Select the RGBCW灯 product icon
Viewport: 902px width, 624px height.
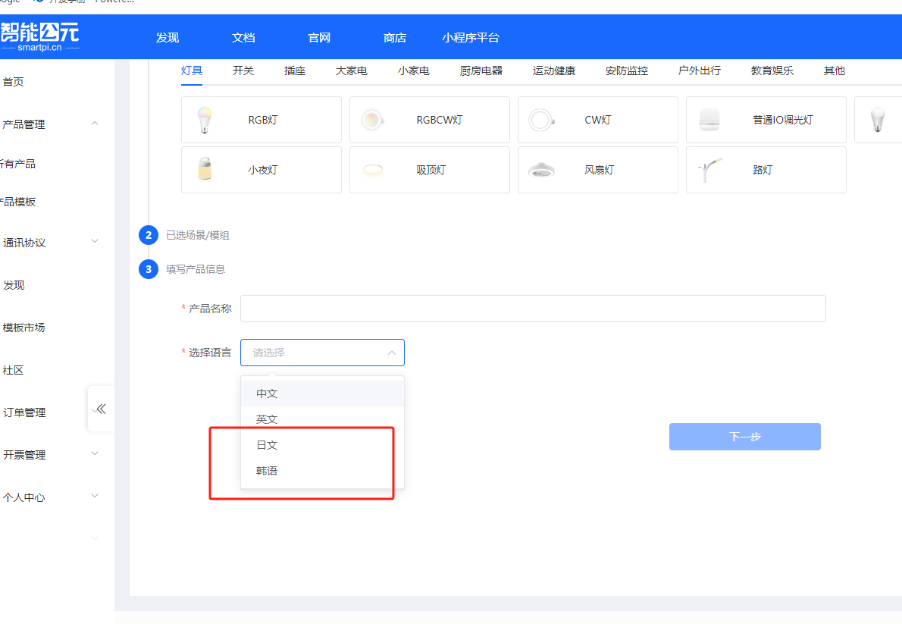372,119
